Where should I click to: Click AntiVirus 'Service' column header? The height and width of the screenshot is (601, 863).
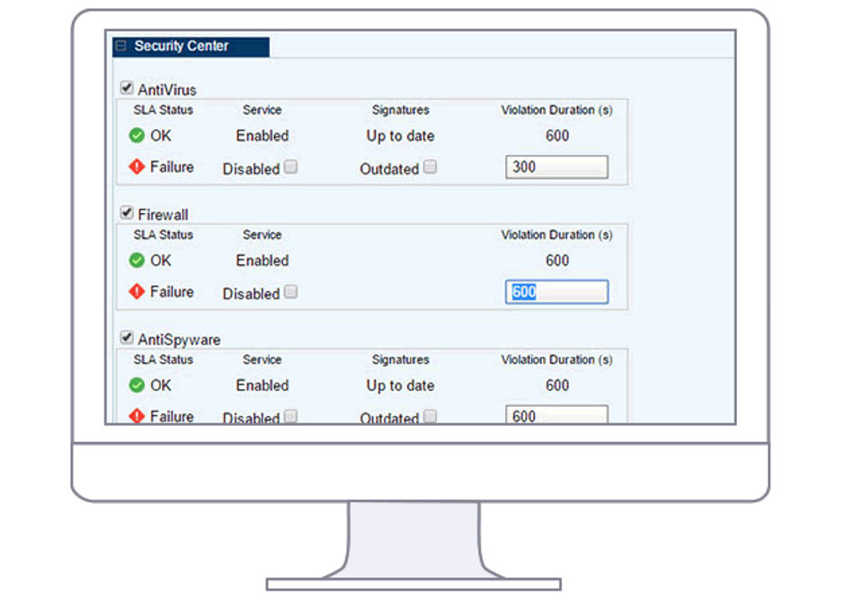[262, 110]
